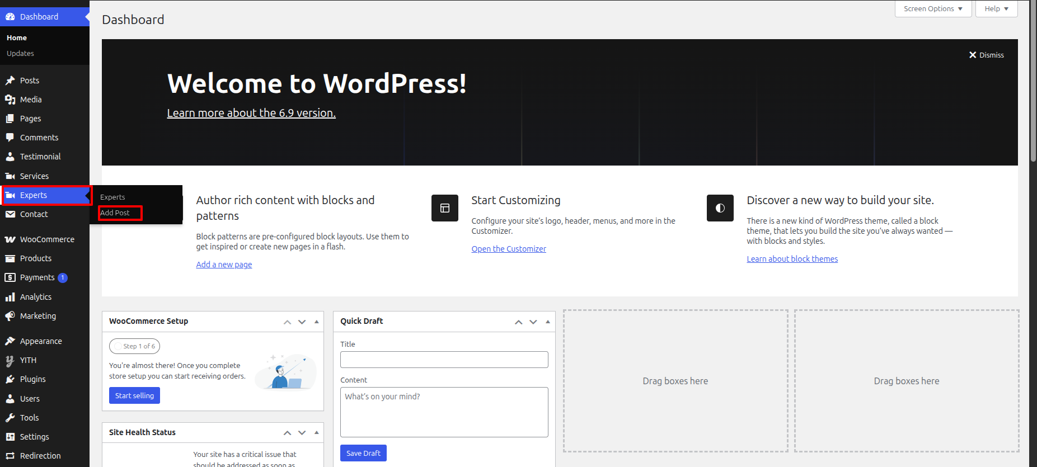1037x467 pixels.
Task: Click the block themes half-circle icon
Action: (720, 208)
